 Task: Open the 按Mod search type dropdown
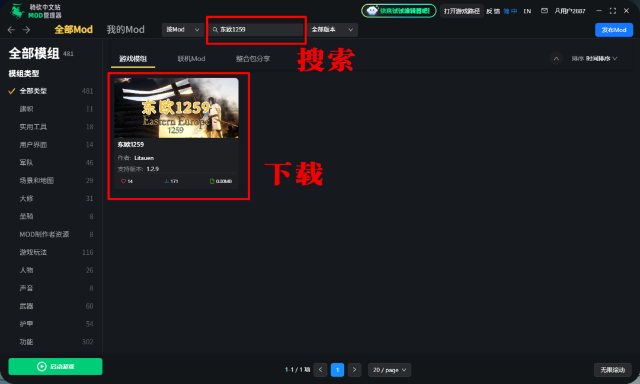point(183,30)
